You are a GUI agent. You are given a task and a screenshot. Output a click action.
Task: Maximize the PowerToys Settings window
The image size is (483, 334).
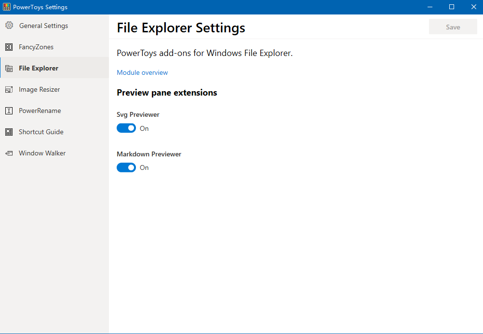[x=452, y=7]
